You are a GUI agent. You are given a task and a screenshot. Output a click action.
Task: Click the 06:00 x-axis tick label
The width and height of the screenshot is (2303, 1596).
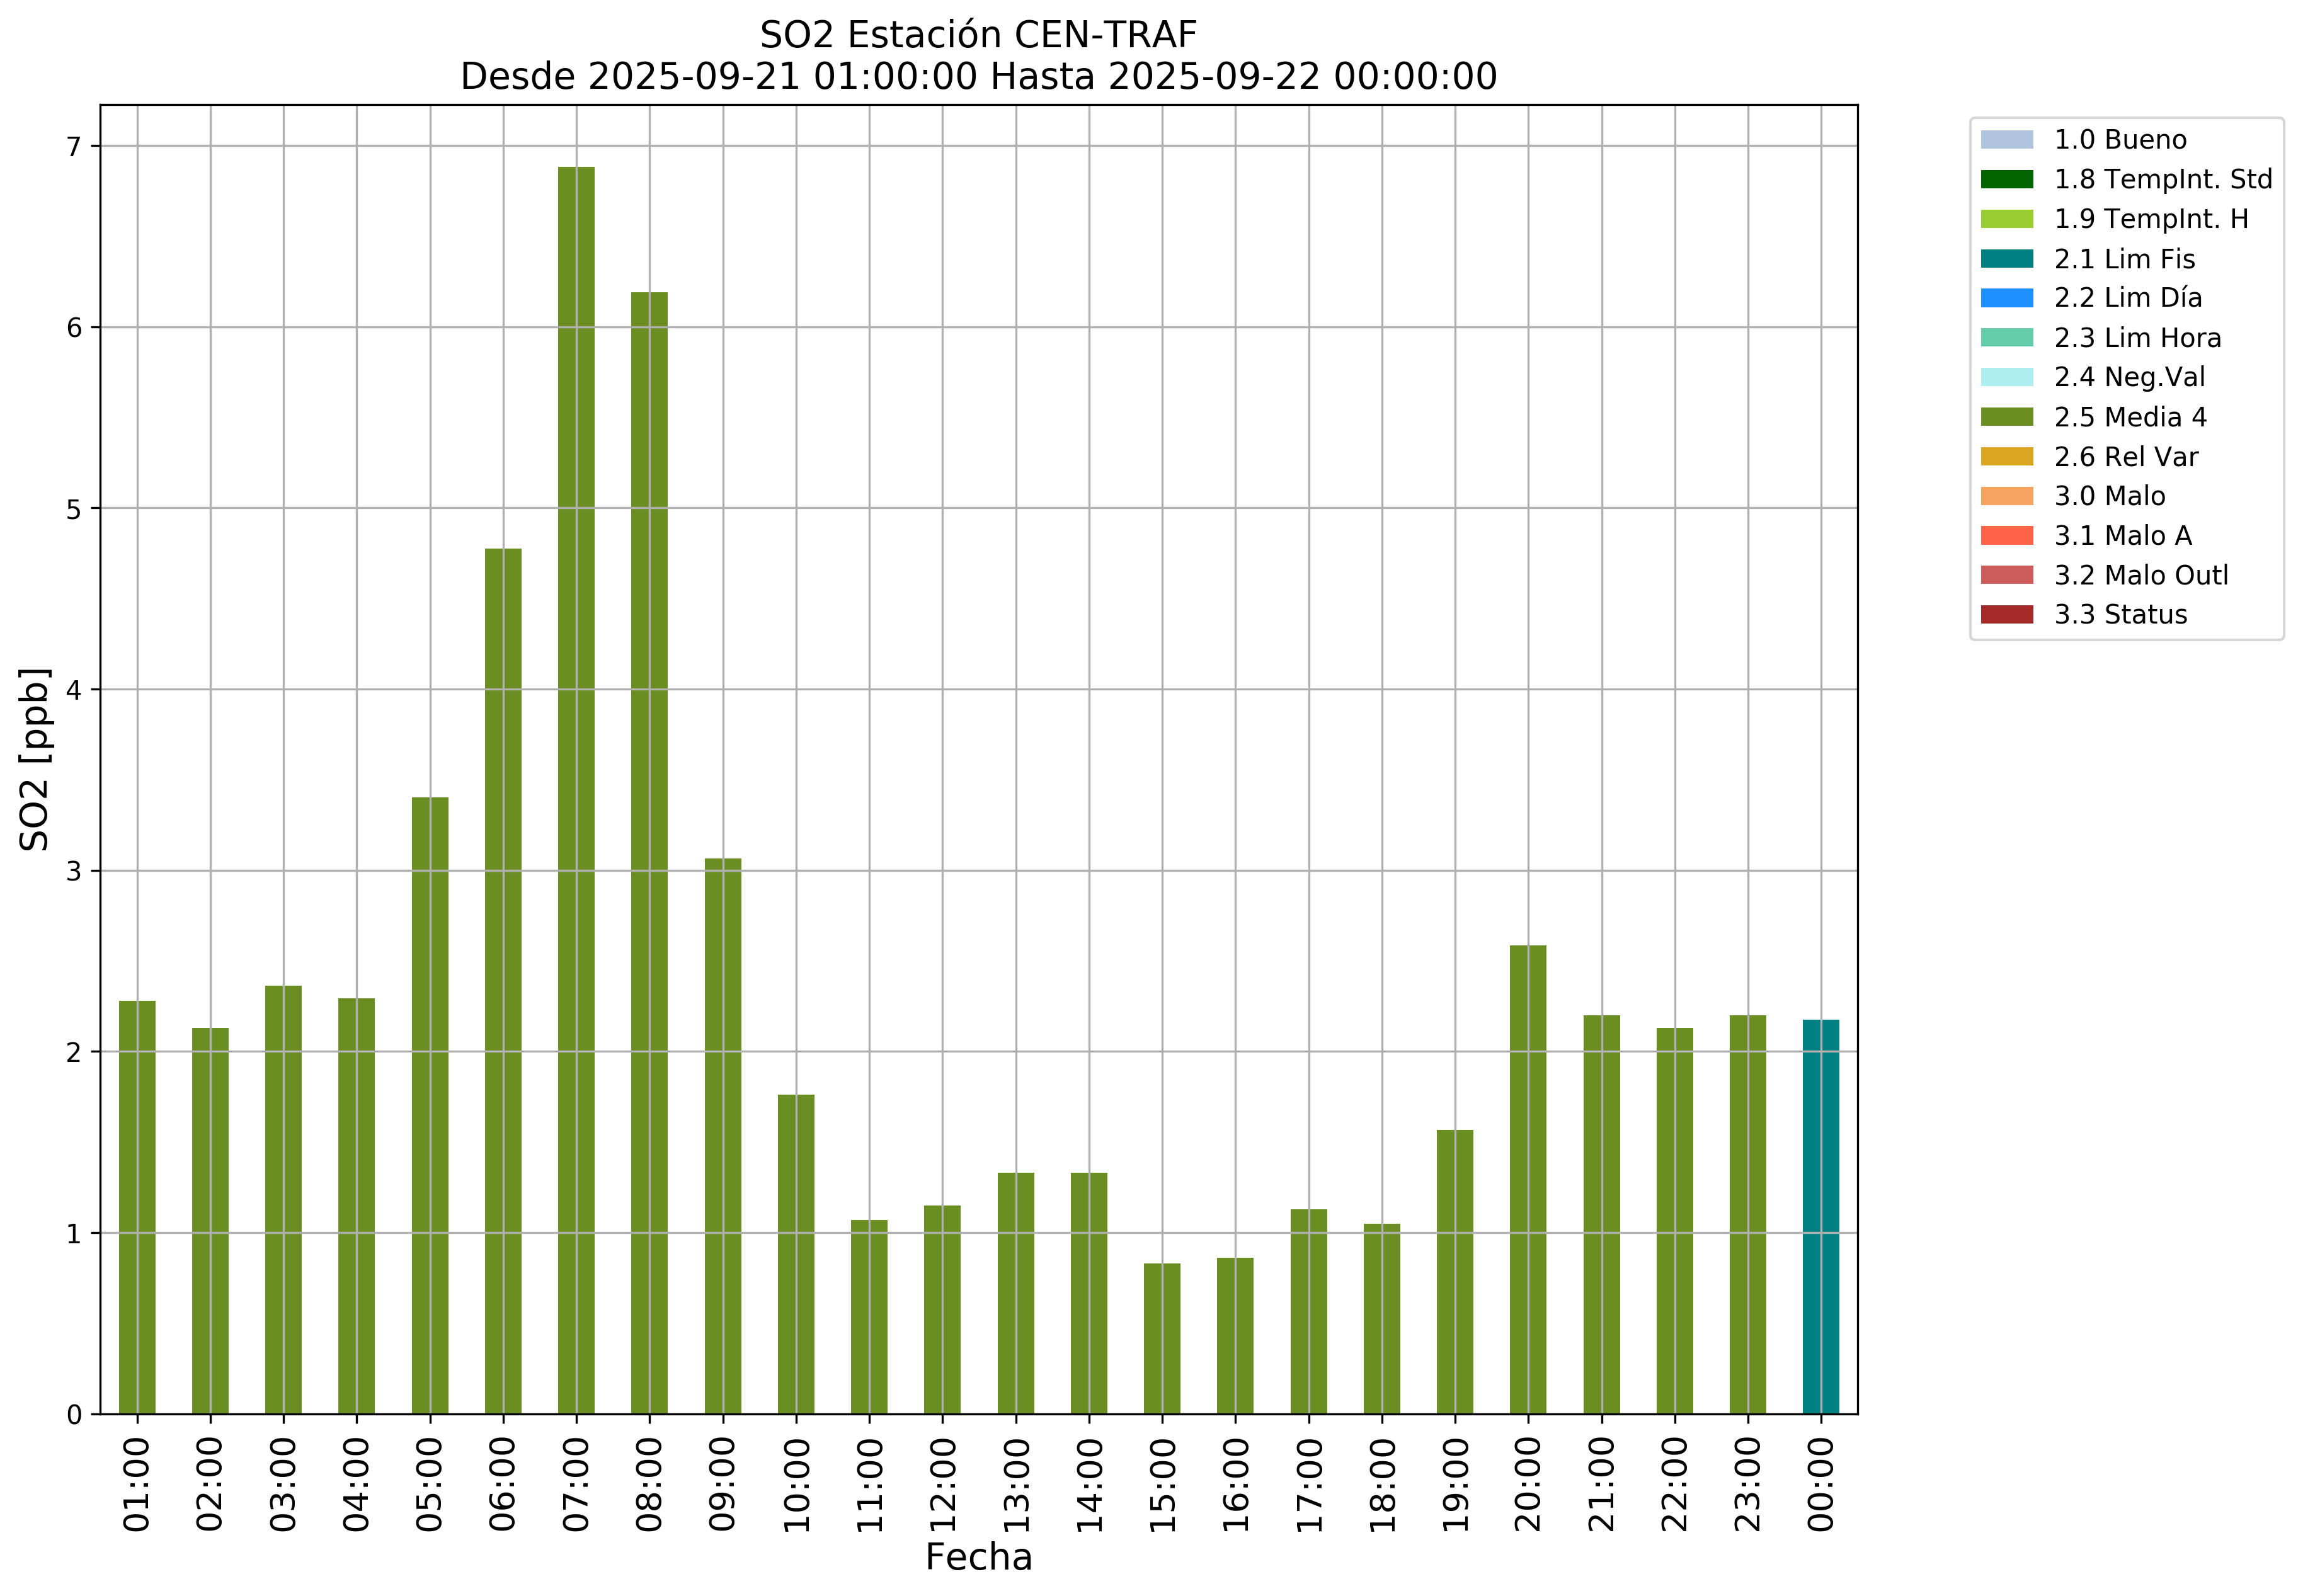coord(503,1484)
